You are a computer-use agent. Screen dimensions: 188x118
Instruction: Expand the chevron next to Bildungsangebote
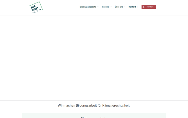[x=98, y=7]
